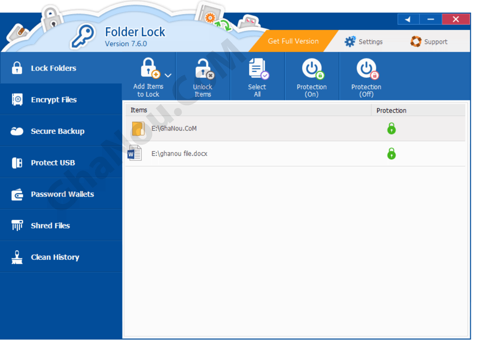Click the shredder icon beside Shred Files

click(x=17, y=225)
